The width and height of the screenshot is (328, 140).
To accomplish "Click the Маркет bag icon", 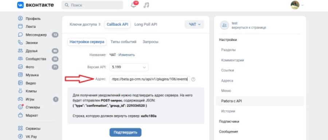I will 20,115.
